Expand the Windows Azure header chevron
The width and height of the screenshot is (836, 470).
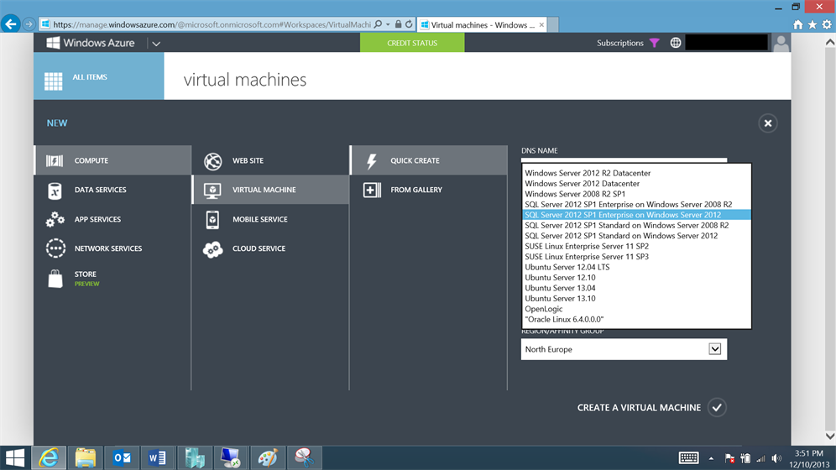156,44
